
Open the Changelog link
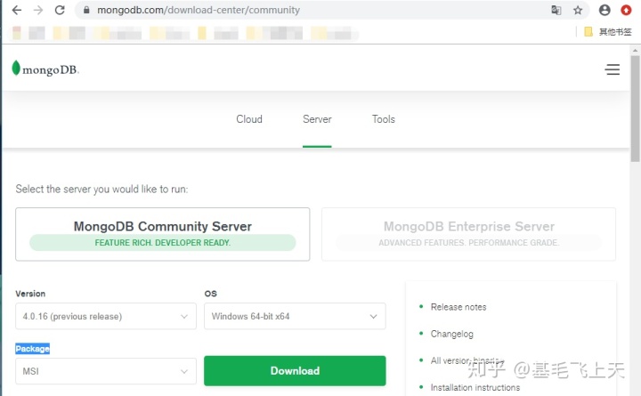point(451,334)
